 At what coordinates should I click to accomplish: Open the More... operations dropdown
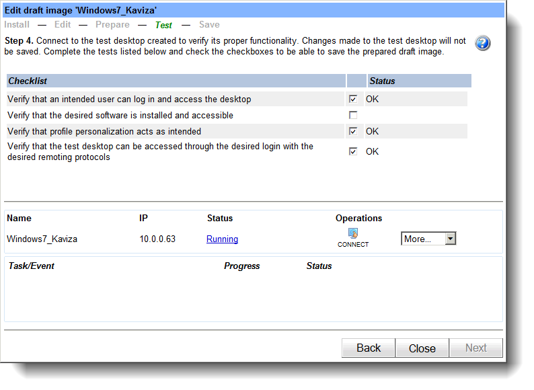click(428, 239)
